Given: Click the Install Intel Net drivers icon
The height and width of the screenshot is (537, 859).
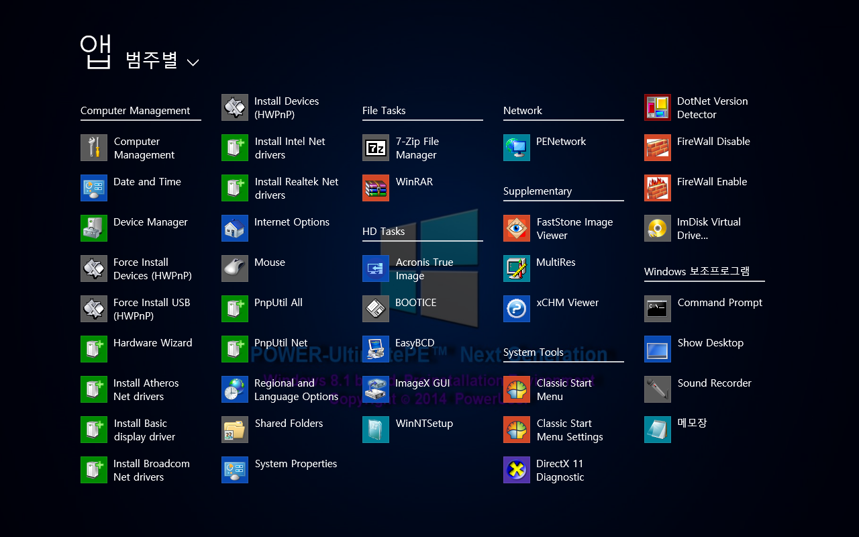Looking at the screenshot, I should pos(235,148).
